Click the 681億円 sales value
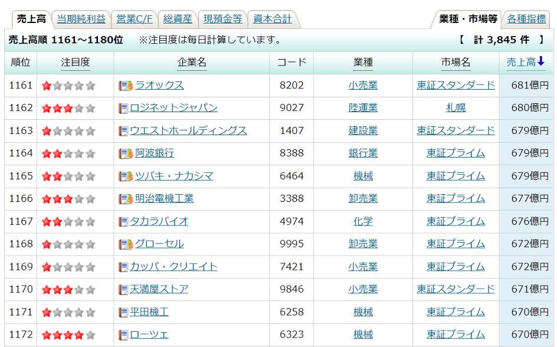This screenshot has height=347, width=557. (530, 85)
